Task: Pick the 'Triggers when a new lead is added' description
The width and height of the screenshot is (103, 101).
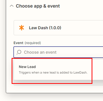Action: pyautogui.click(x=53, y=73)
